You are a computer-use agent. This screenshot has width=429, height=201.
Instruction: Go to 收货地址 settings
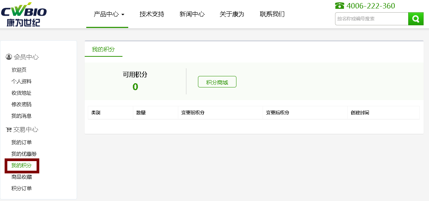tap(22, 93)
